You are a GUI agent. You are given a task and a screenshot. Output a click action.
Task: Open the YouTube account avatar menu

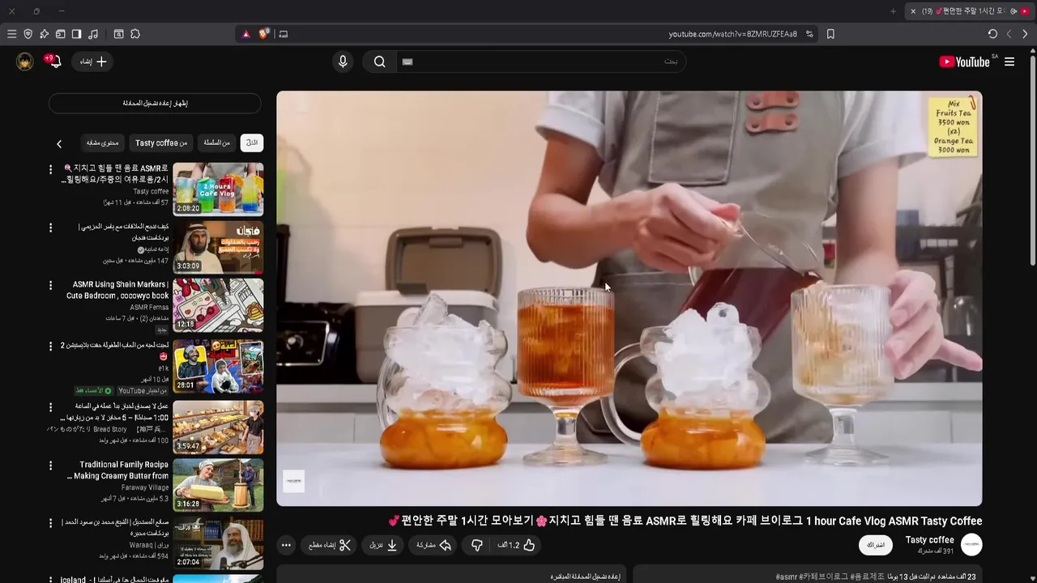click(x=25, y=62)
